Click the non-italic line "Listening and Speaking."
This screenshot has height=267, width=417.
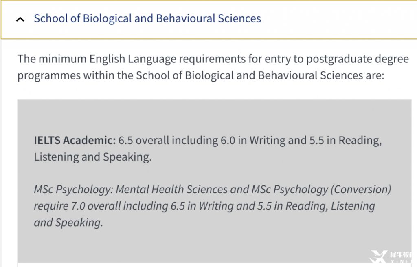tap(92, 157)
